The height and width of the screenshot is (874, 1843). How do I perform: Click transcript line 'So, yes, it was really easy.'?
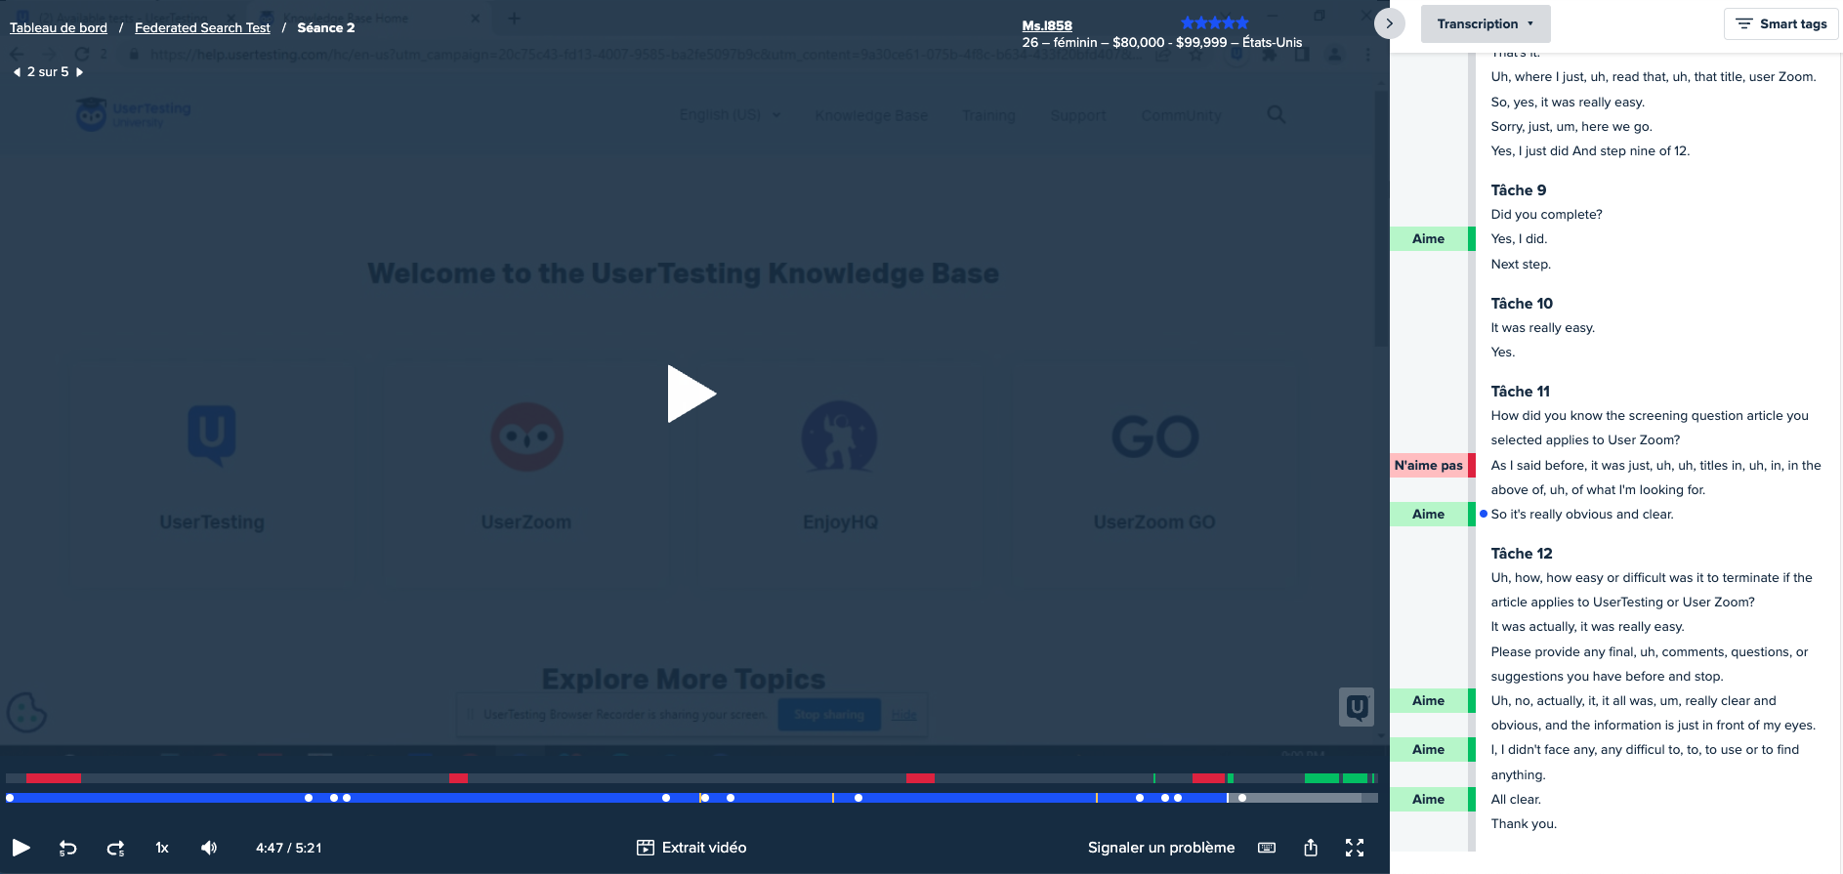point(1568,102)
